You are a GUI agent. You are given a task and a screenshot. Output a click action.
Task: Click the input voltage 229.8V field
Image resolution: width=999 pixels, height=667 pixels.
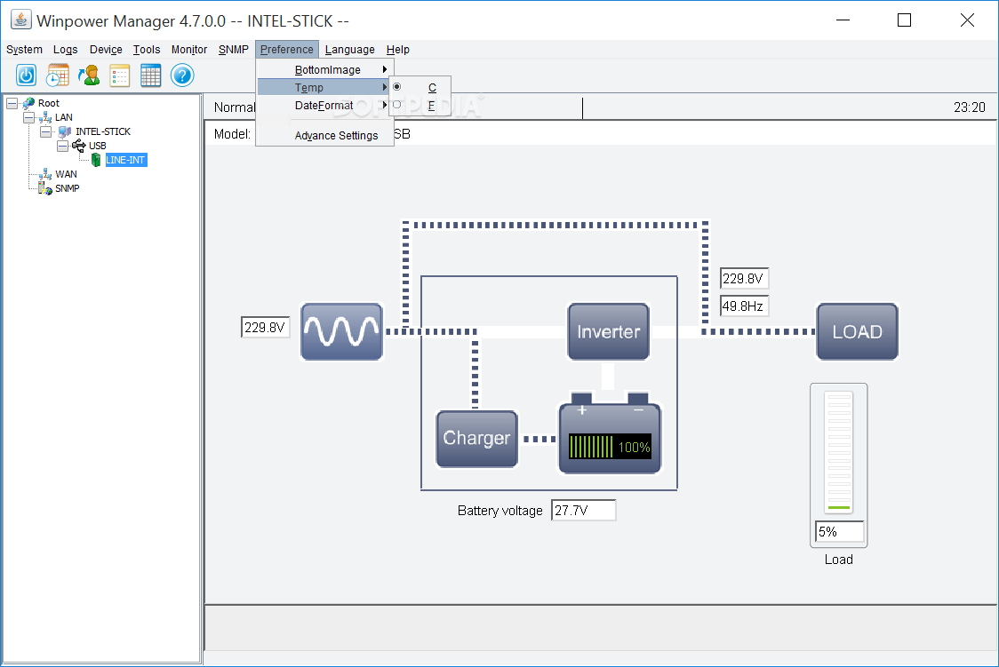pyautogui.click(x=265, y=327)
